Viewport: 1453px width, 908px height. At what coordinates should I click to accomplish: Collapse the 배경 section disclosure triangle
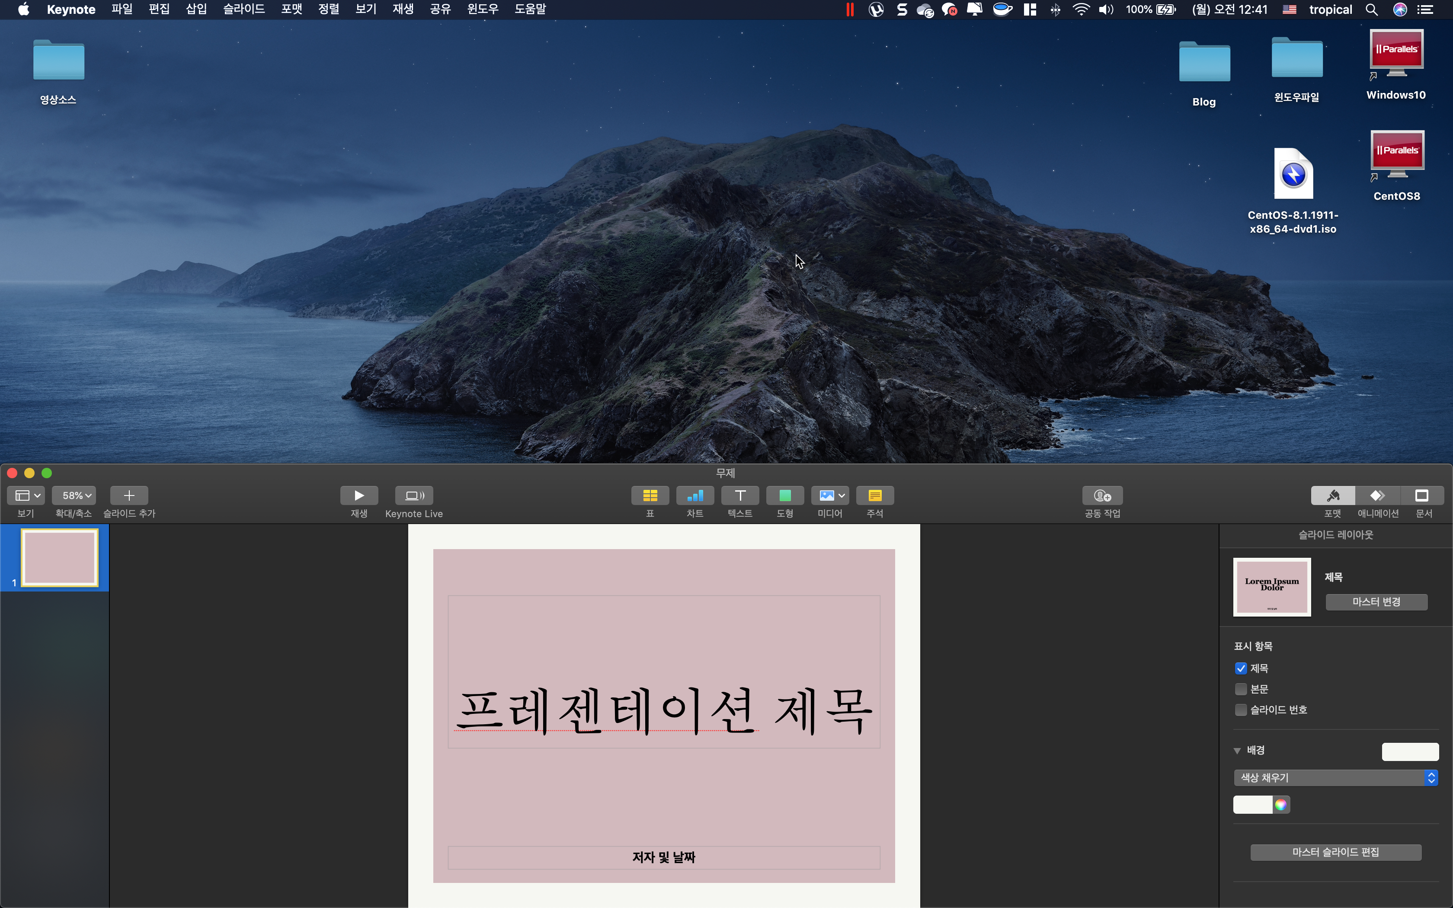click(x=1237, y=751)
